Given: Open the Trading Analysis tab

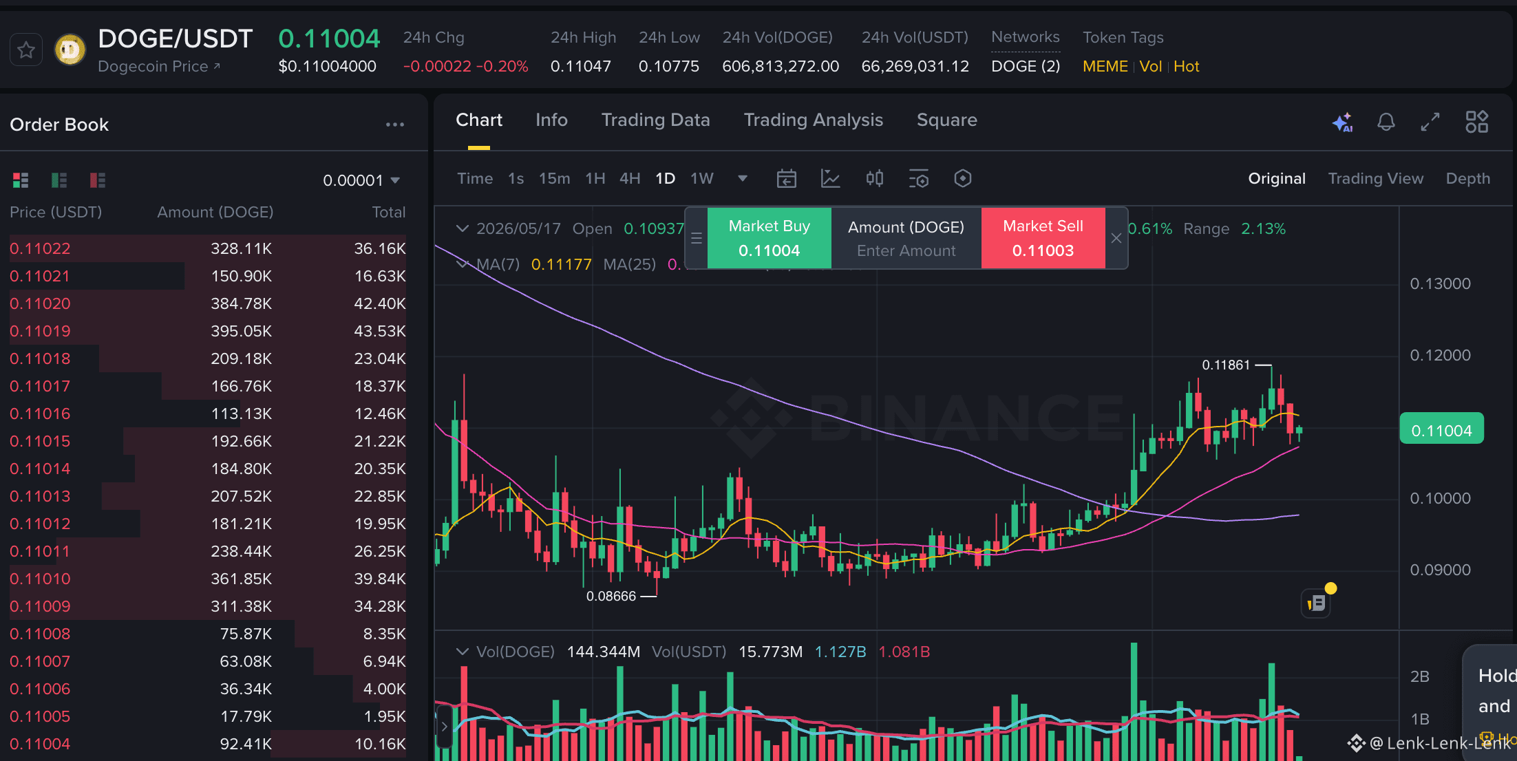Looking at the screenshot, I should (x=813, y=120).
